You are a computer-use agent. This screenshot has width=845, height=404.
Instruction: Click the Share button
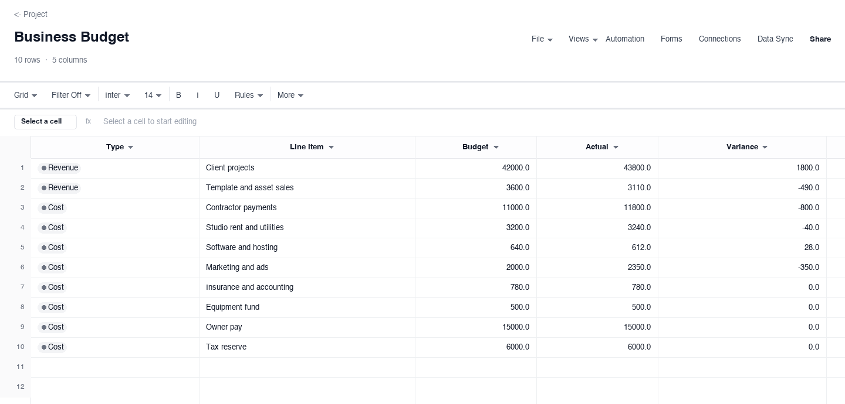[820, 39]
